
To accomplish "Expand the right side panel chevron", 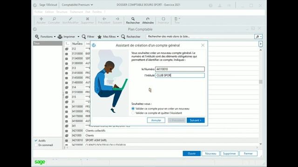I will pyautogui.click(x=261, y=44).
